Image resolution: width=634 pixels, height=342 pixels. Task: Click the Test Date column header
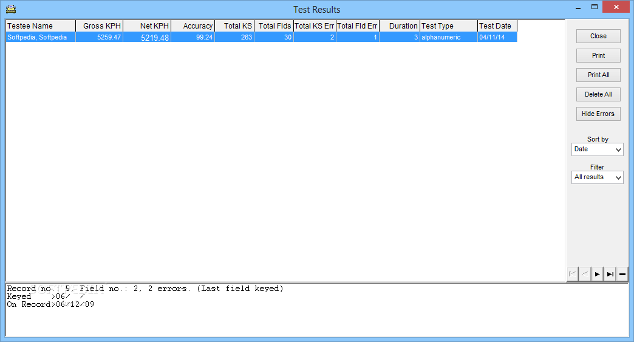coord(497,26)
